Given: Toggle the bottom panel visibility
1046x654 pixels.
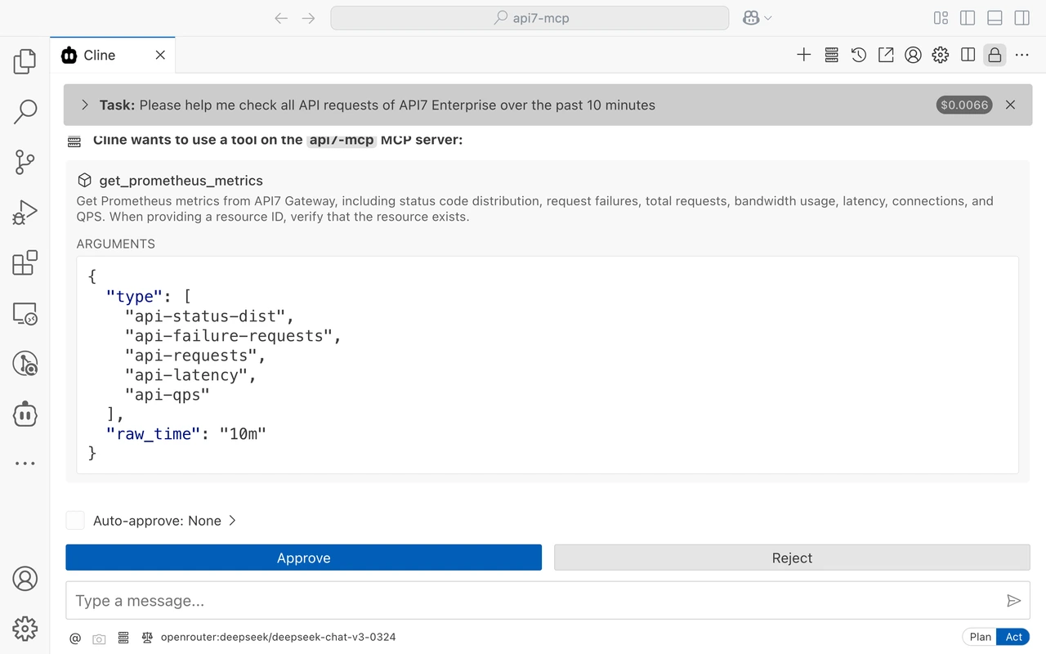Looking at the screenshot, I should point(995,18).
